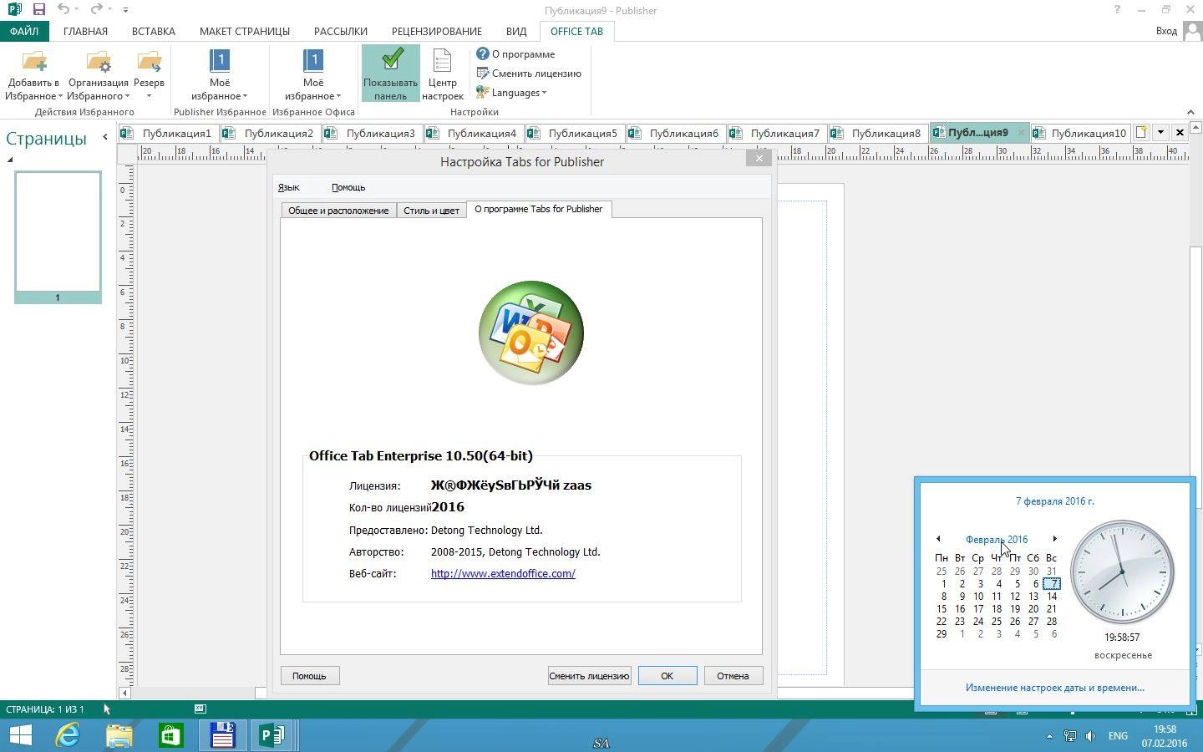This screenshot has height=752, width=1203.
Task: Go to previous month in calendar
Action: [938, 539]
